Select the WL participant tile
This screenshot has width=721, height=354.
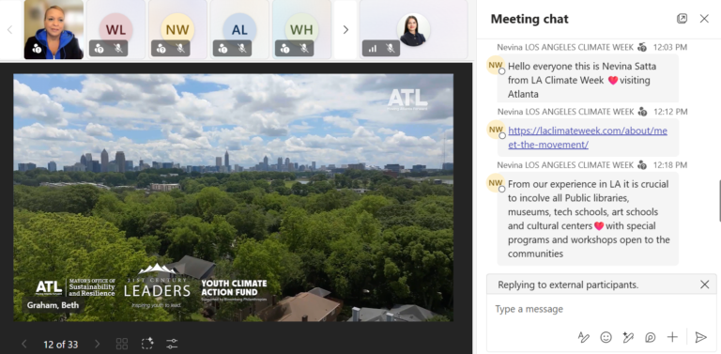[115, 30]
